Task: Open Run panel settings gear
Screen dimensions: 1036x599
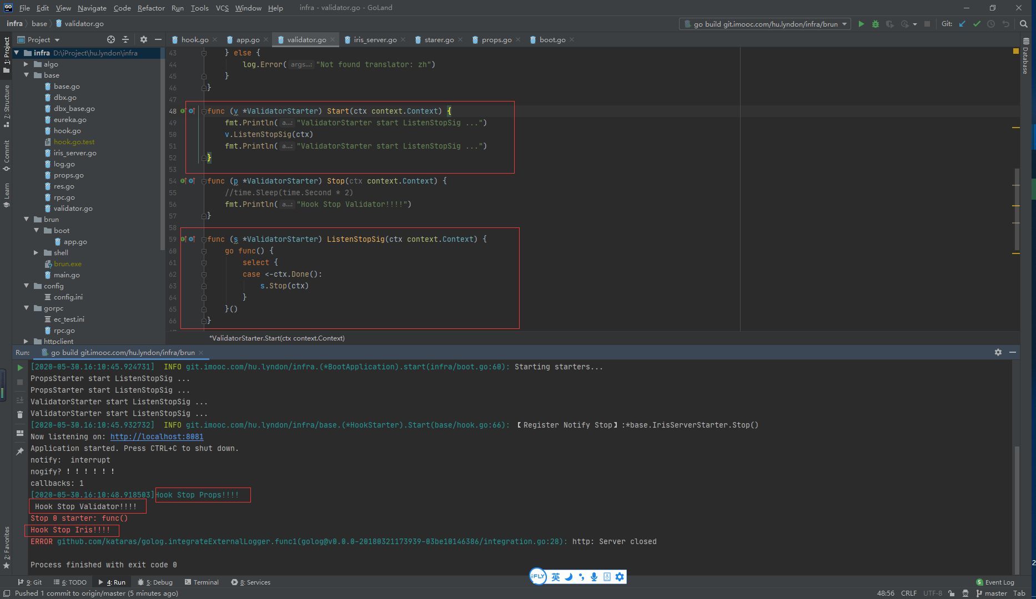Action: pos(998,352)
